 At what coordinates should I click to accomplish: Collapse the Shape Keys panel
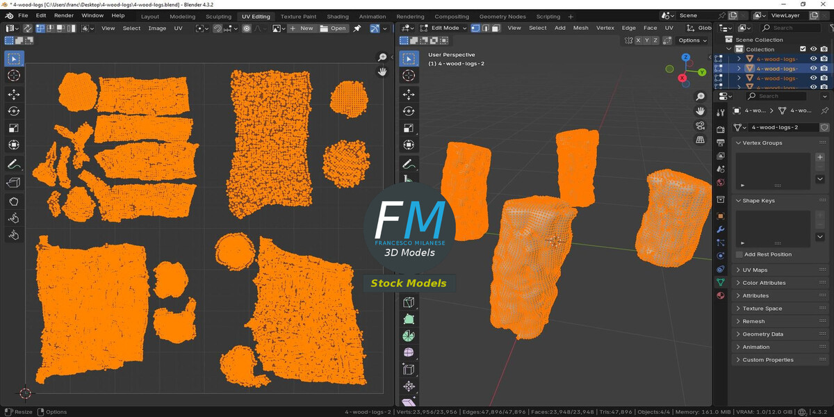(739, 200)
